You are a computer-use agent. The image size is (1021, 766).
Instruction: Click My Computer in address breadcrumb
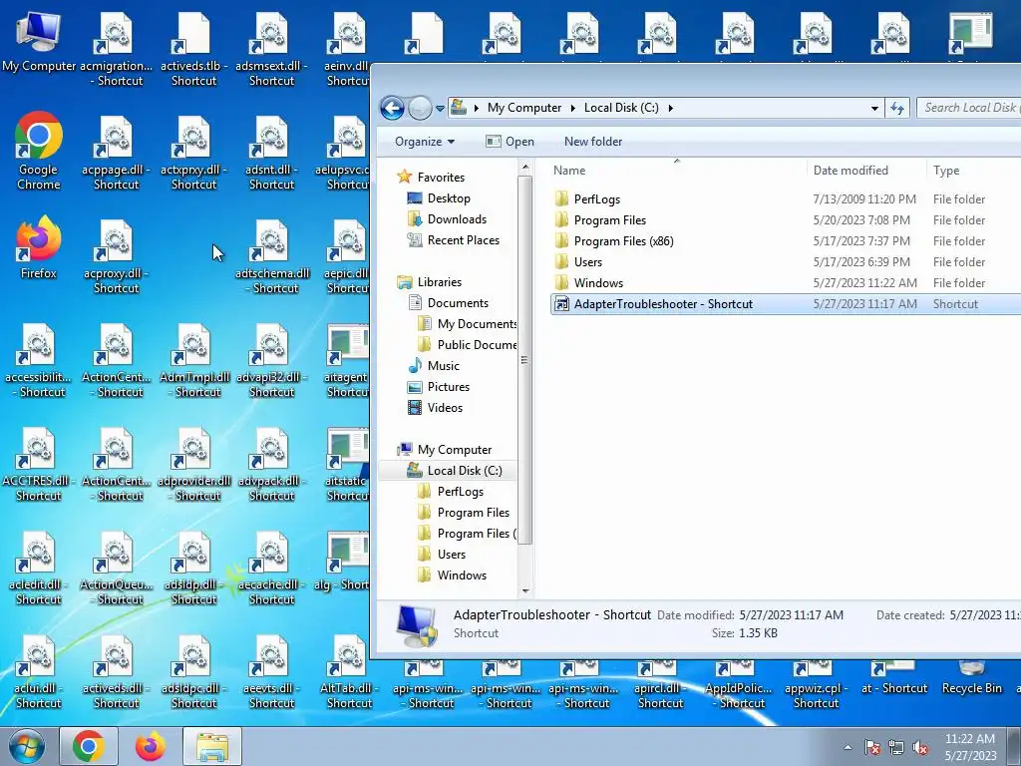point(524,108)
